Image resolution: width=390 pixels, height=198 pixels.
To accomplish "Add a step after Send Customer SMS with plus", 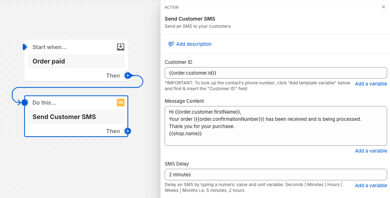I will click(127, 131).
